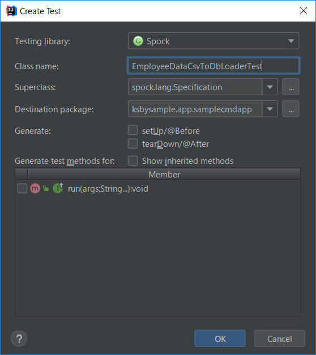The image size is (316, 355).
Task: Click the Destination package label
Action: click(x=54, y=109)
